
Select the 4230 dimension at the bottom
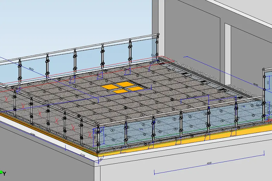209,163
